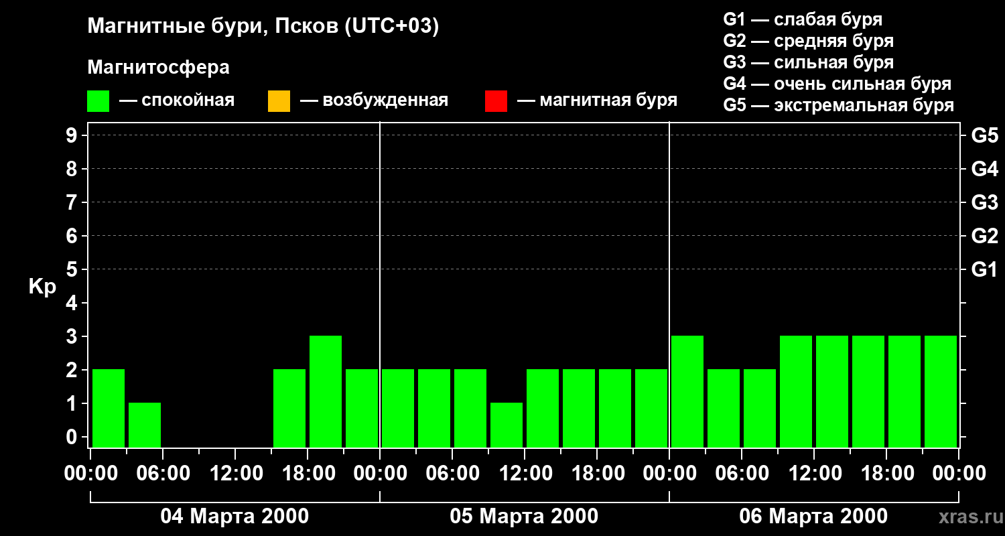Click the "G2" label on the right axis
1005x536 pixels.
[x=985, y=236]
